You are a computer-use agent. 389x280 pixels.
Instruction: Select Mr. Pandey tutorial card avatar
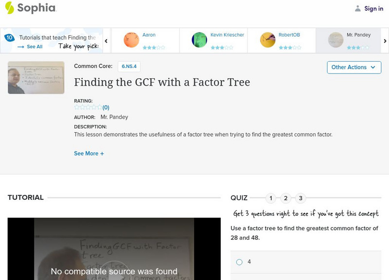(336, 40)
